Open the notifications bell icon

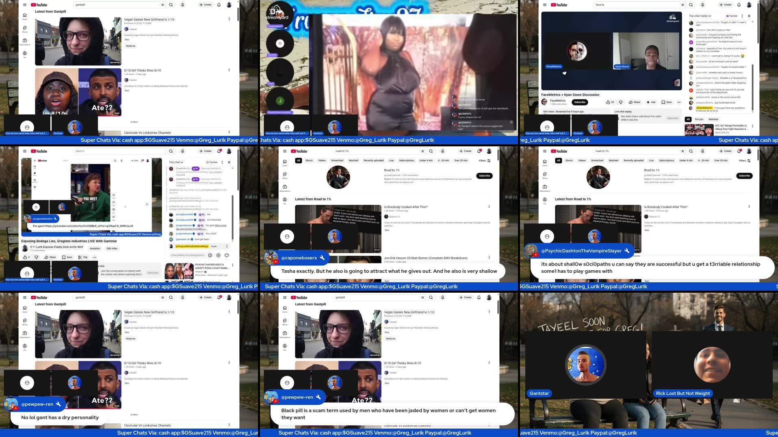(219, 5)
